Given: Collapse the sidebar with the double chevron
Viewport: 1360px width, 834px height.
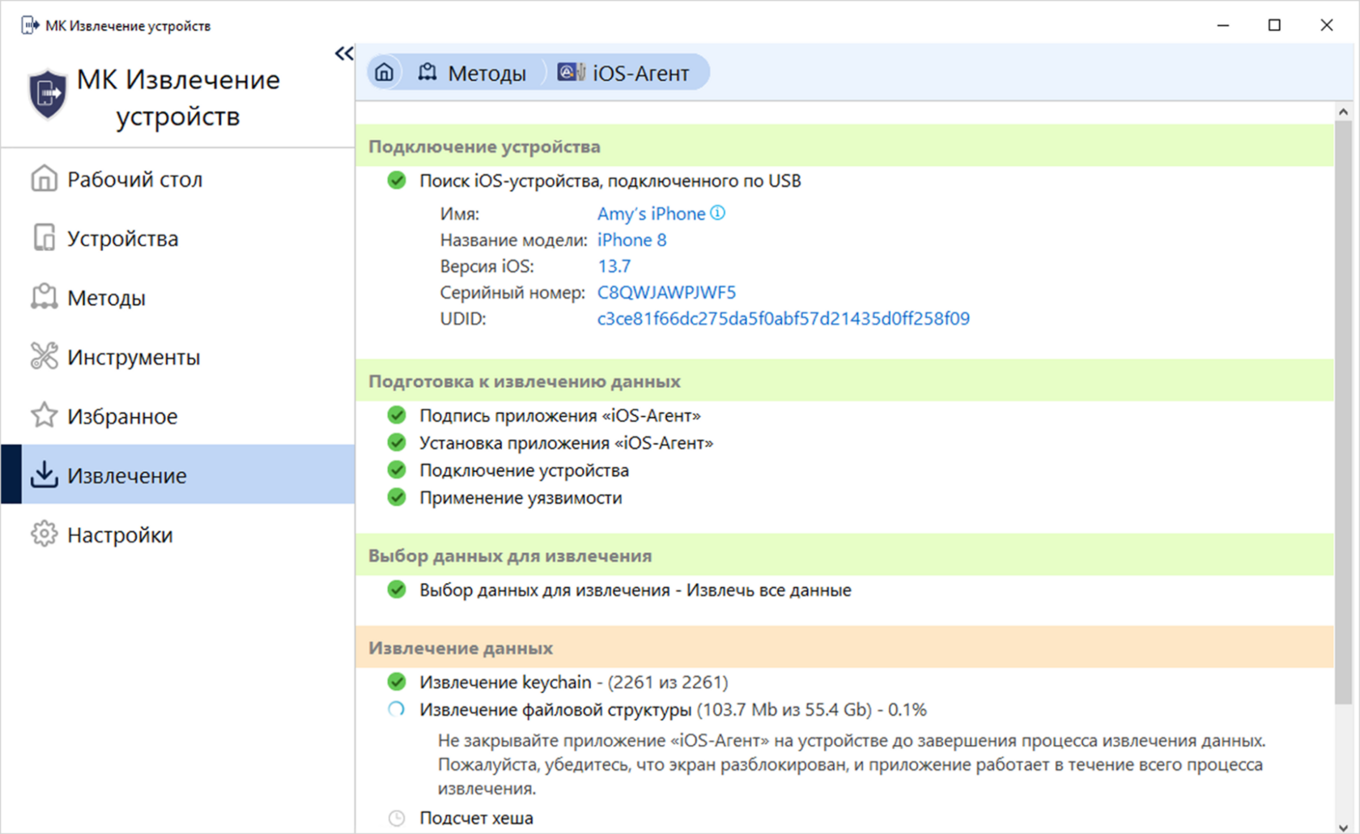Looking at the screenshot, I should tap(344, 53).
